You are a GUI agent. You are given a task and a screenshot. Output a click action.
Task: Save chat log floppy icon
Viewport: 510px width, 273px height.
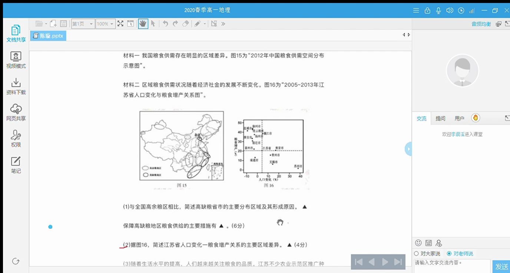pyautogui.click(x=428, y=243)
